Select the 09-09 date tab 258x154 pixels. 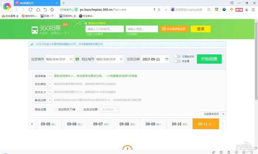click(x=153, y=124)
